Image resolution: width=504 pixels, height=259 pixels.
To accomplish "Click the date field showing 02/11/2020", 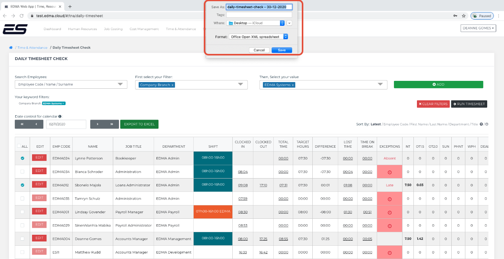I will (66, 124).
